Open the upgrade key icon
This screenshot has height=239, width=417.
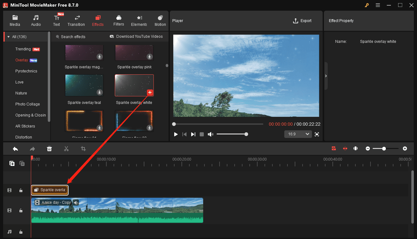tap(367, 5)
